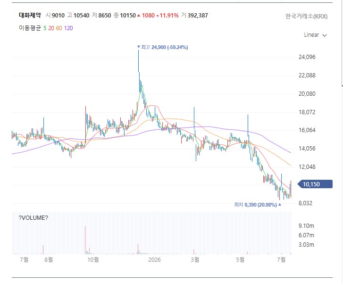Viewport: 343px width, 283px height.
Task: Open the Linear scale dropdown
Action: (315, 35)
